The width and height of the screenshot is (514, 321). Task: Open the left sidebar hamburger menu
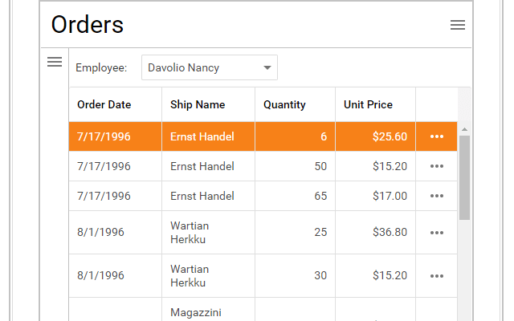pyautogui.click(x=55, y=62)
